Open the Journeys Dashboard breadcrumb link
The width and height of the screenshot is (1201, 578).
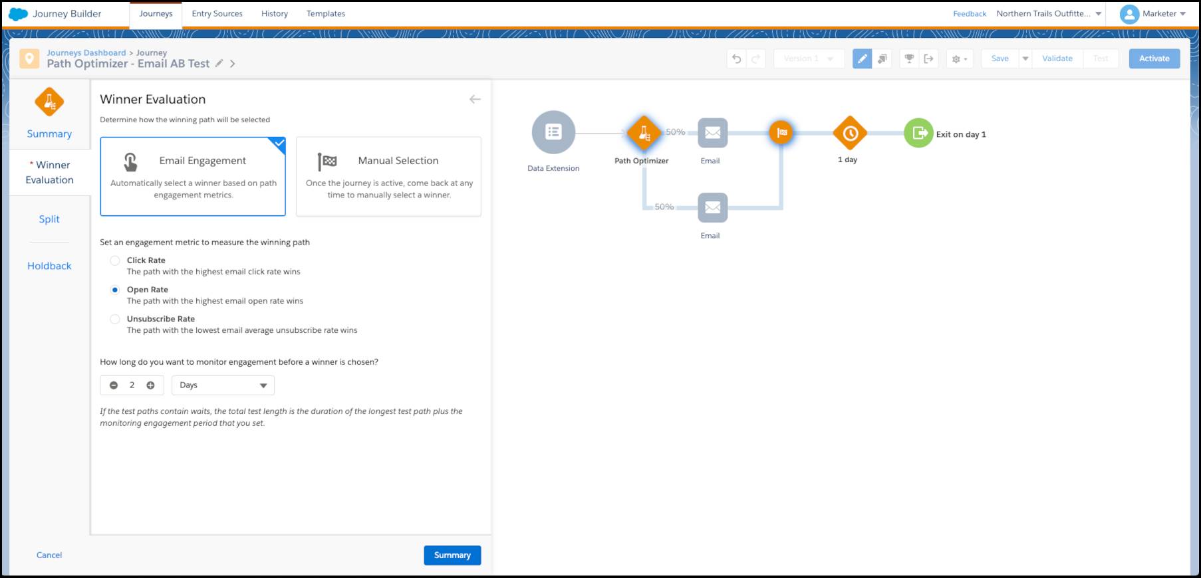click(86, 52)
